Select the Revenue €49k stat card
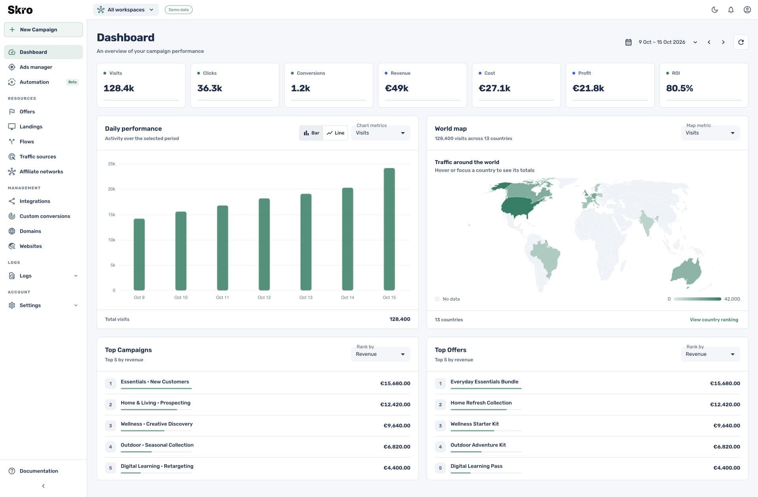758x497 pixels. (x=422, y=85)
